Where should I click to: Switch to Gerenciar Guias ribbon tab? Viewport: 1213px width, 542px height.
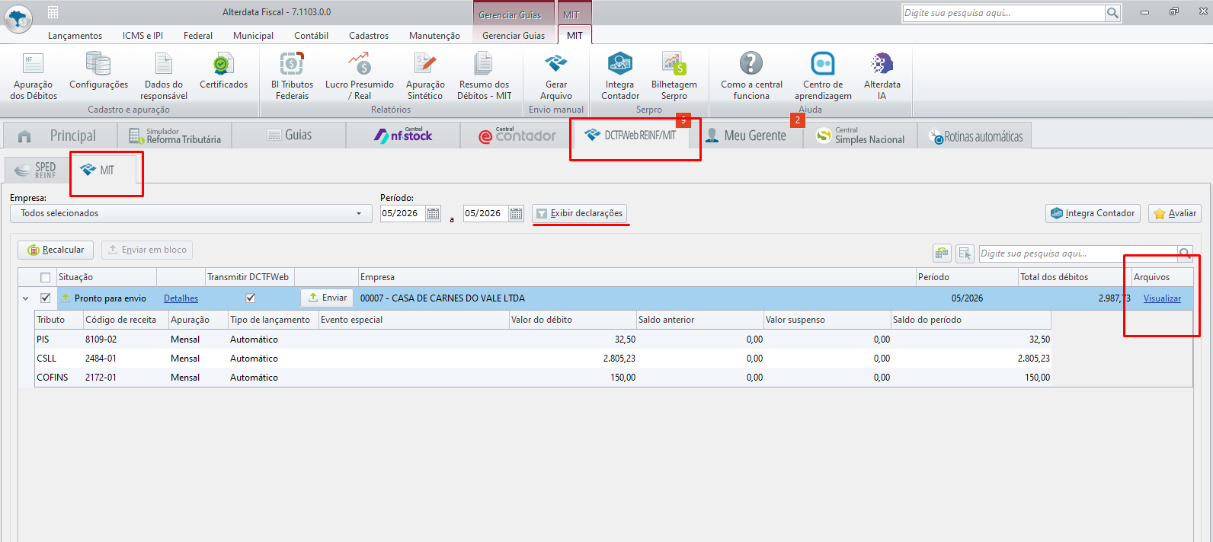pyautogui.click(x=514, y=36)
